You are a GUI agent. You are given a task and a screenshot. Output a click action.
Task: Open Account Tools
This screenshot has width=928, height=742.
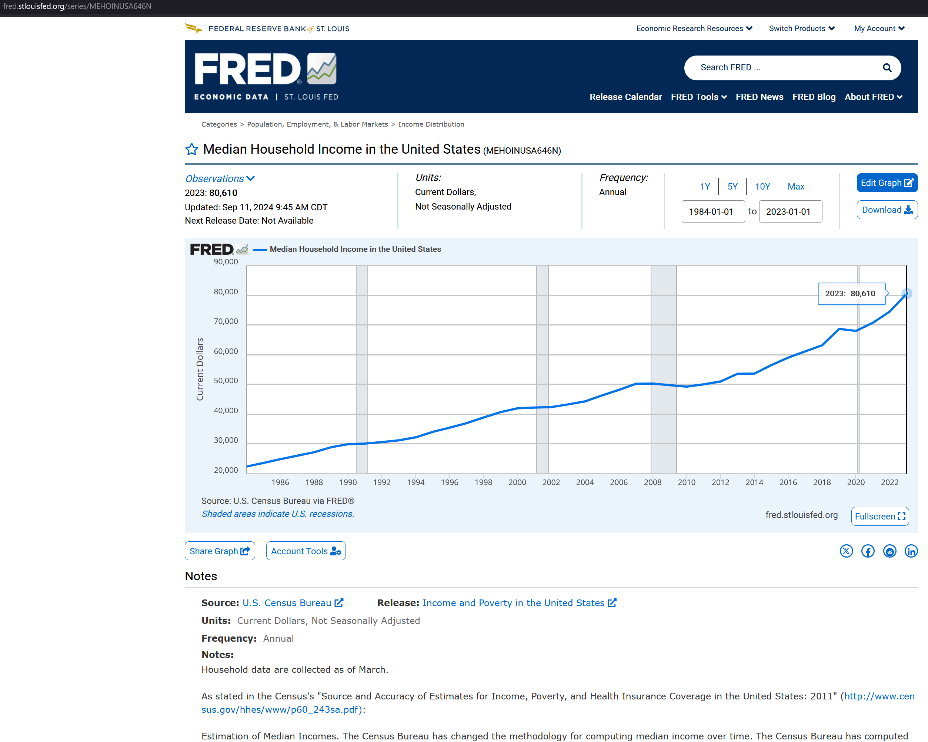click(x=306, y=551)
